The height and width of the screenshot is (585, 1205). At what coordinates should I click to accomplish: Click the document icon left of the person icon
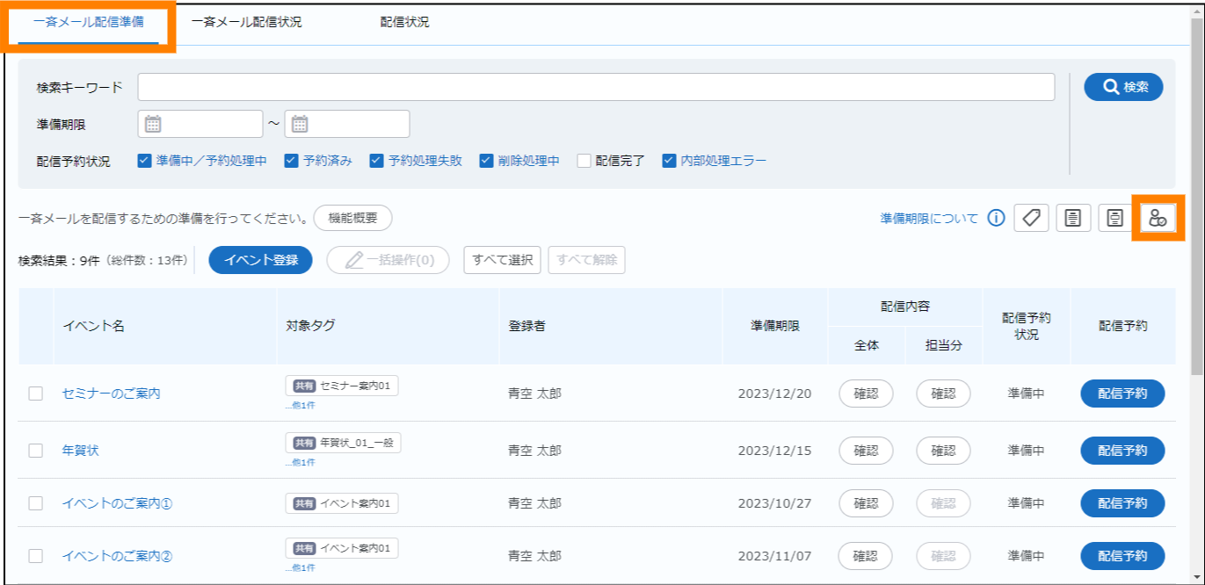(x=1115, y=218)
